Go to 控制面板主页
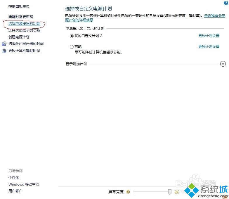The width and height of the screenshot is (229, 199). (x=19, y=6)
